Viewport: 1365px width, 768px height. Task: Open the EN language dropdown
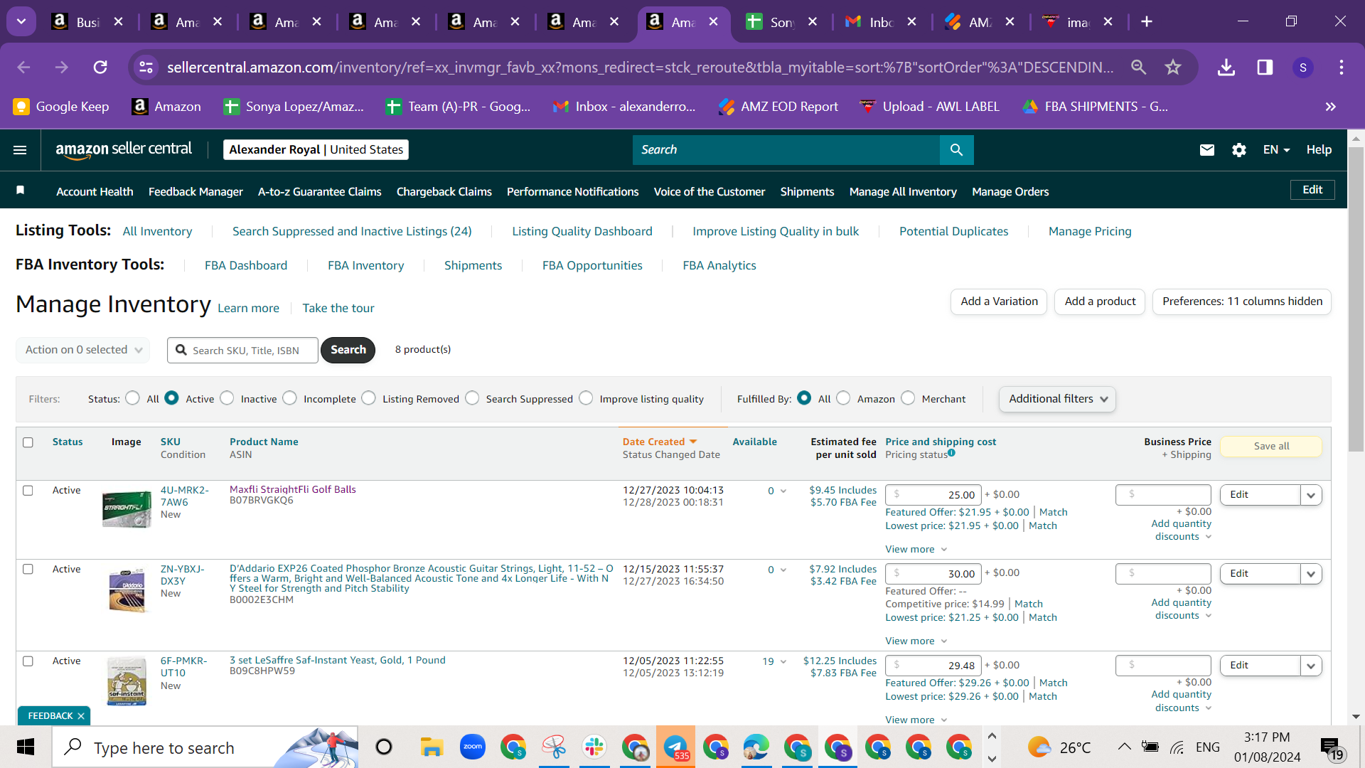tap(1276, 150)
